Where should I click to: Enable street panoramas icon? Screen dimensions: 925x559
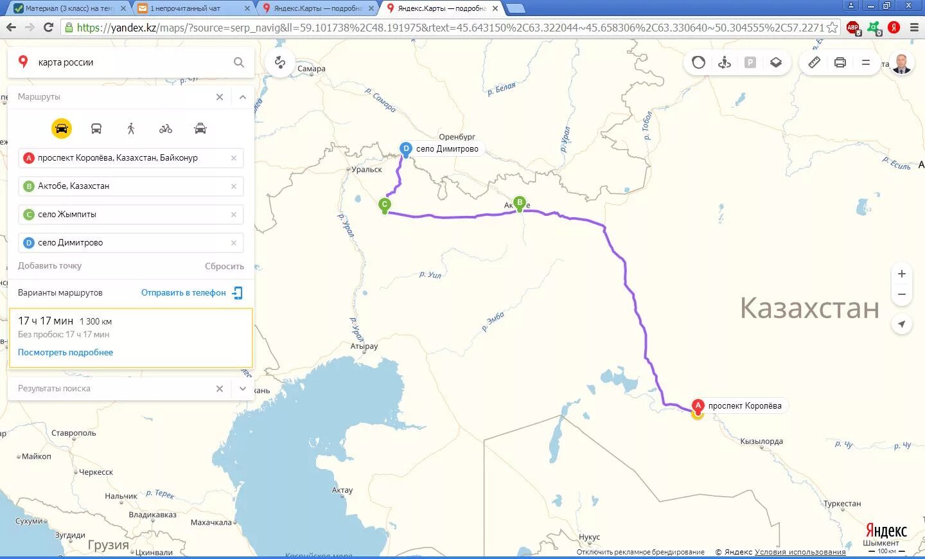click(x=725, y=62)
